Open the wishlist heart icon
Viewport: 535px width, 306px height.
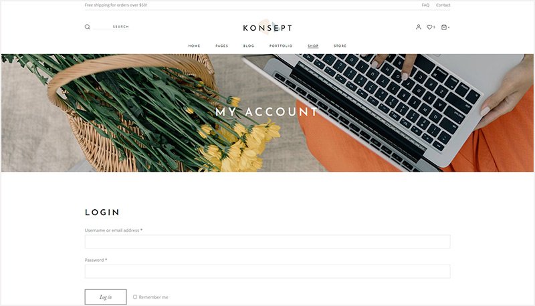[x=429, y=27]
